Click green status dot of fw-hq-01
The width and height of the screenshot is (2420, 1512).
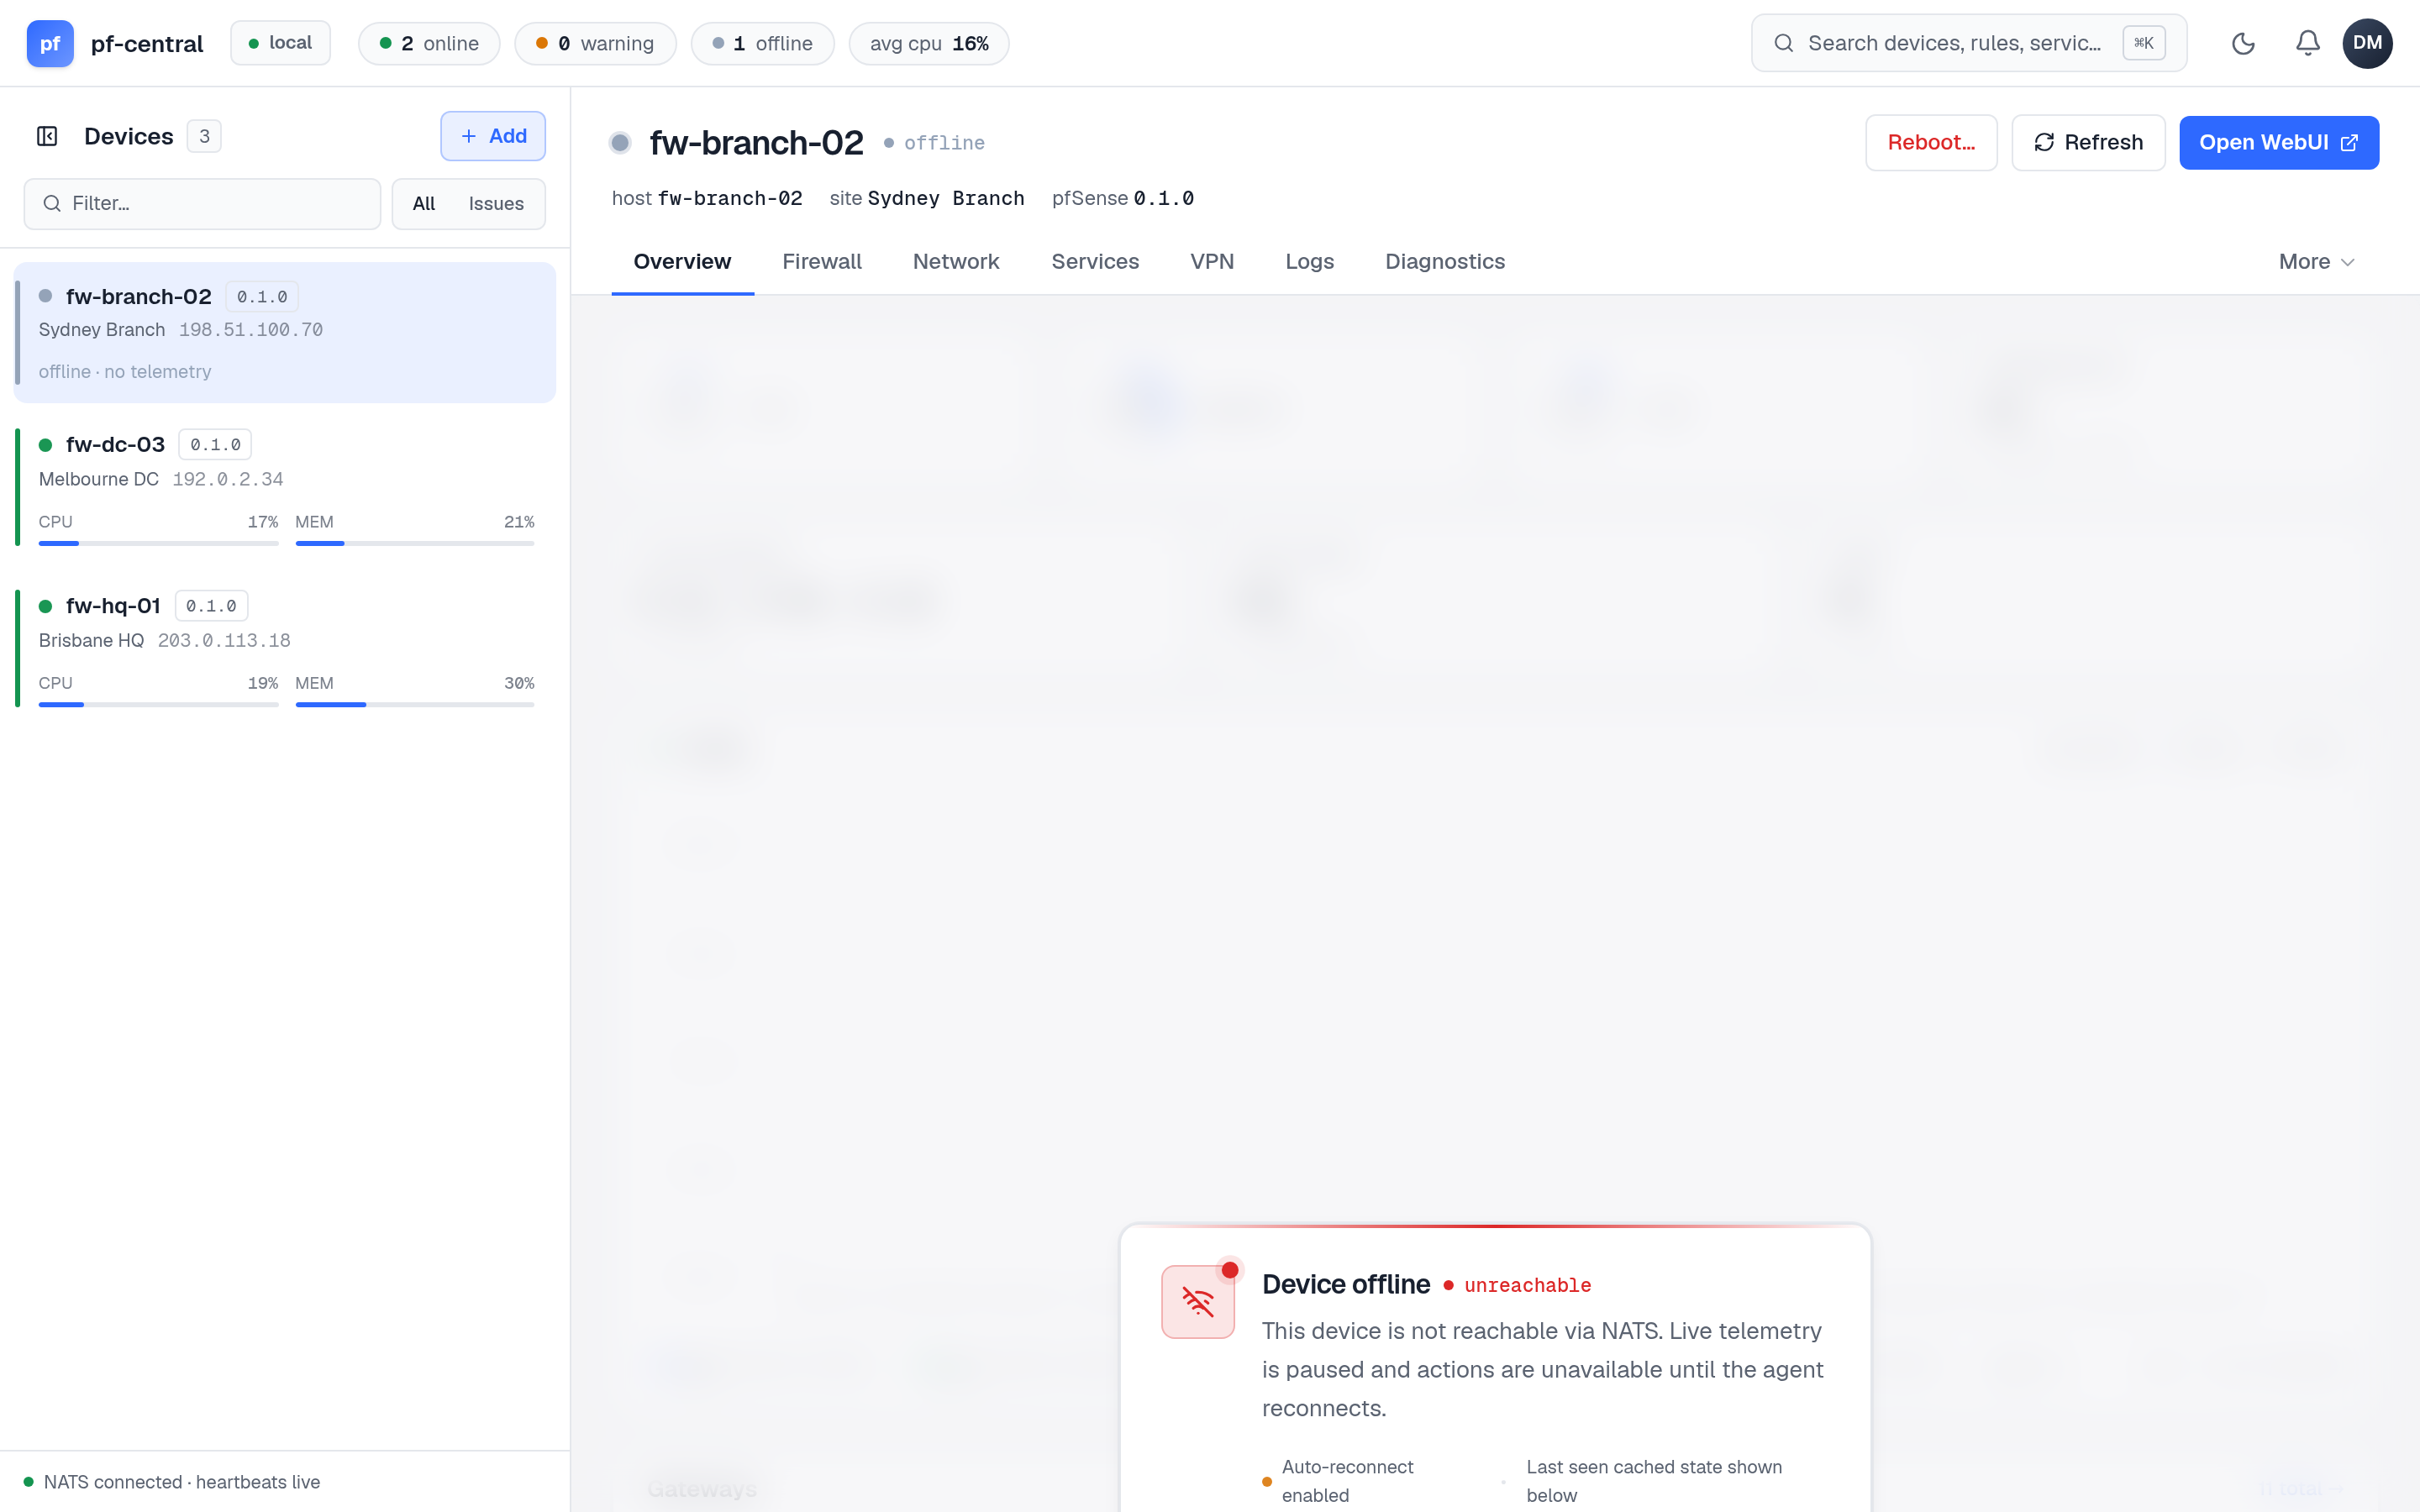45,606
